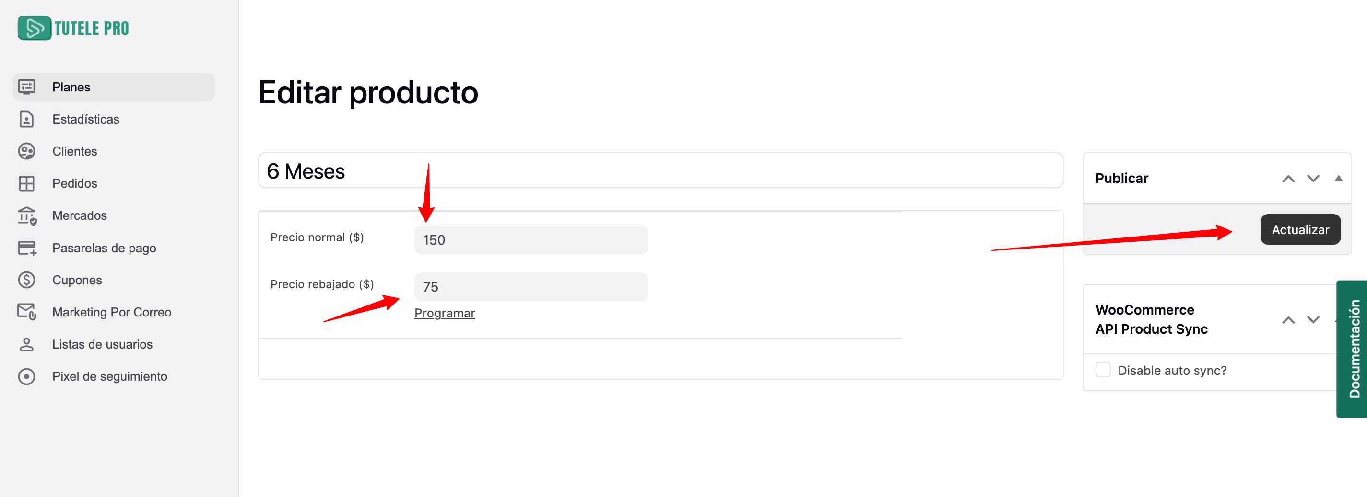Open Listas de usuarios menu item
Viewport: 1367px width, 497px height.
[102, 344]
